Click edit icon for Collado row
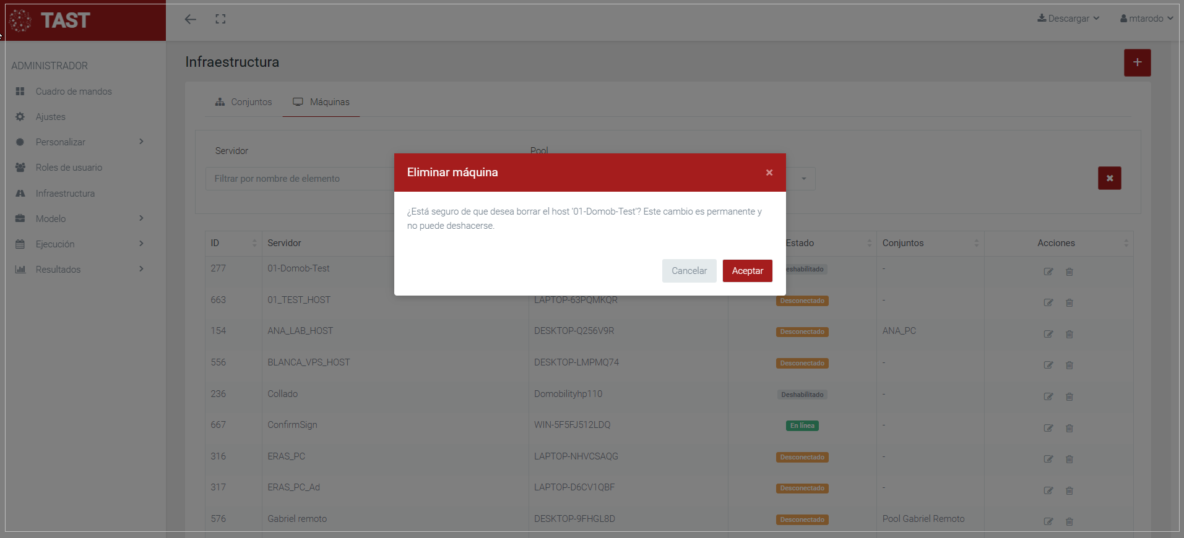This screenshot has height=538, width=1184. pos(1048,396)
